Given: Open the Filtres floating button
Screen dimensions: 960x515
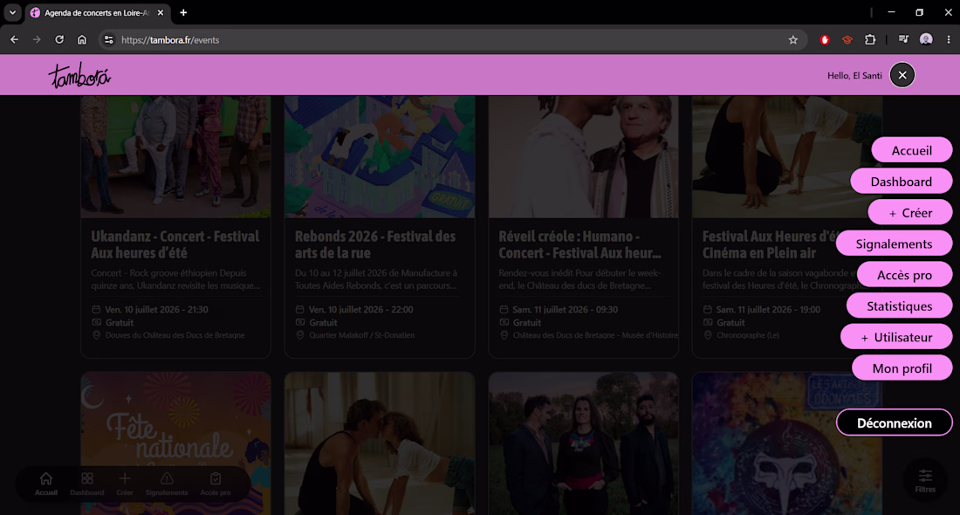Looking at the screenshot, I should [x=925, y=481].
